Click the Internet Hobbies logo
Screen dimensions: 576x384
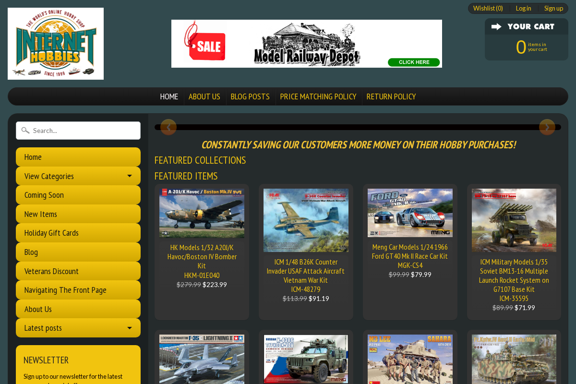pyautogui.click(x=55, y=43)
